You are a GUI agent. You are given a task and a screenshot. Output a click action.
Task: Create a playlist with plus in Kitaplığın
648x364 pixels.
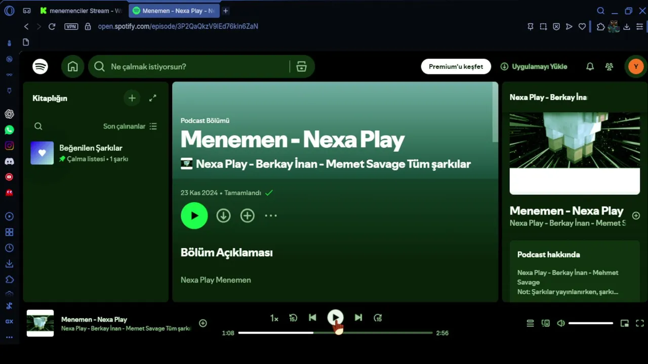pyautogui.click(x=132, y=98)
